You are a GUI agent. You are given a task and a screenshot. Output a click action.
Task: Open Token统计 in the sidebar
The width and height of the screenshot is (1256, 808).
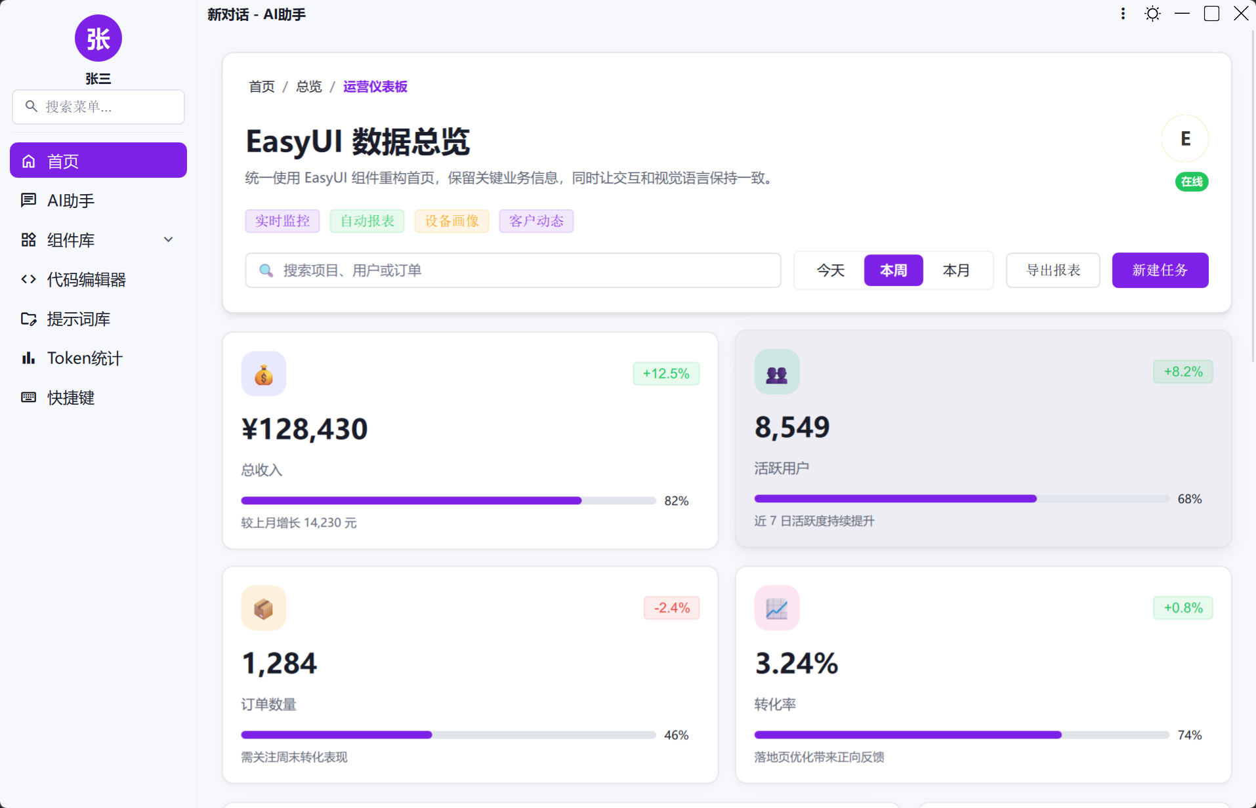tap(98, 358)
